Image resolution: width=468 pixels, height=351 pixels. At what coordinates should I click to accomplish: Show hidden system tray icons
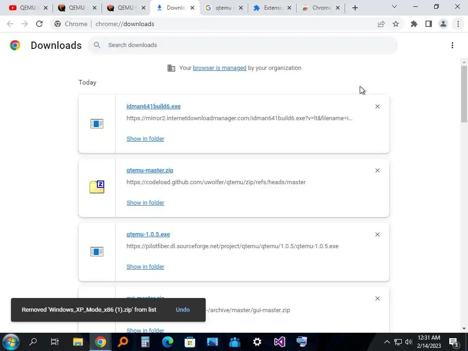click(387, 342)
